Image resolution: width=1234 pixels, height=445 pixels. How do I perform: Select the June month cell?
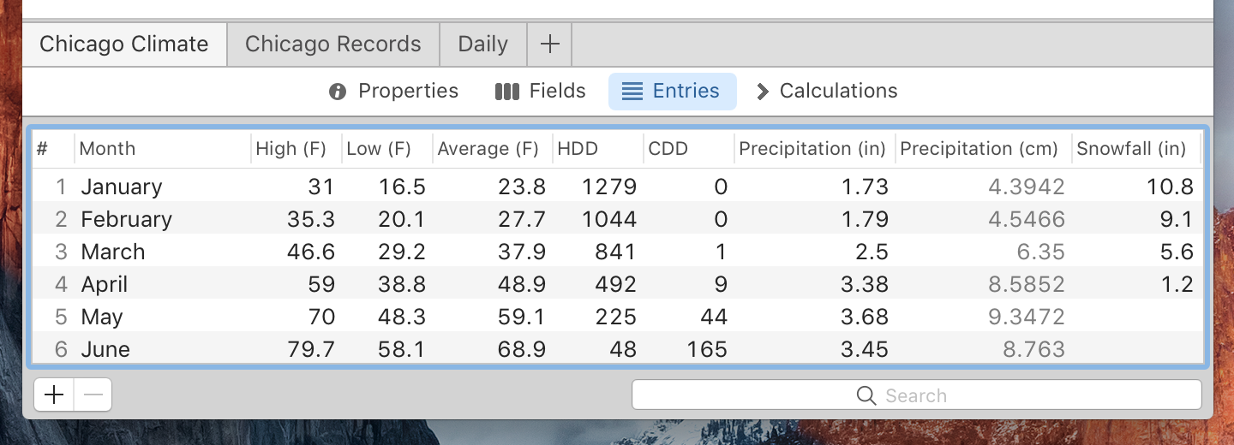[x=105, y=349]
